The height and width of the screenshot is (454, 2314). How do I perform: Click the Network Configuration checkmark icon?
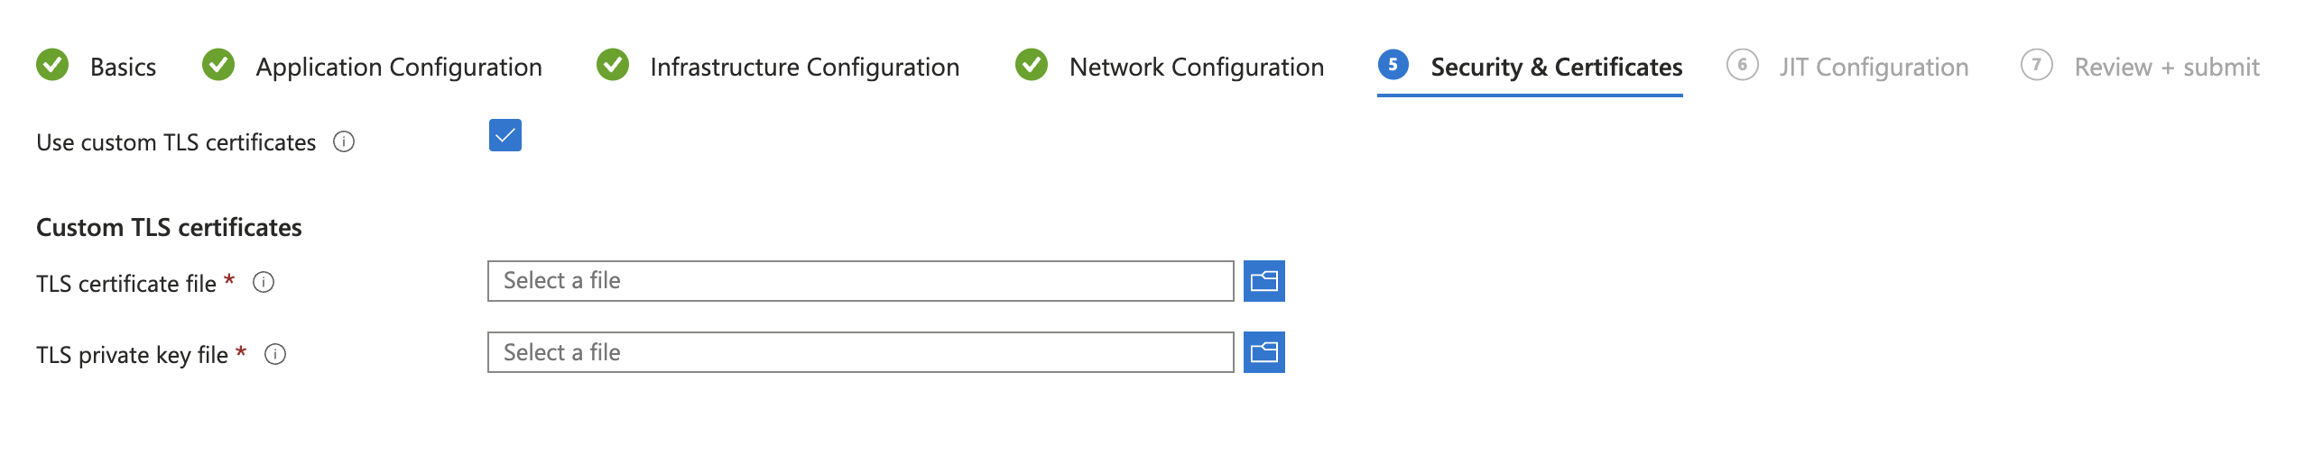click(x=1032, y=65)
